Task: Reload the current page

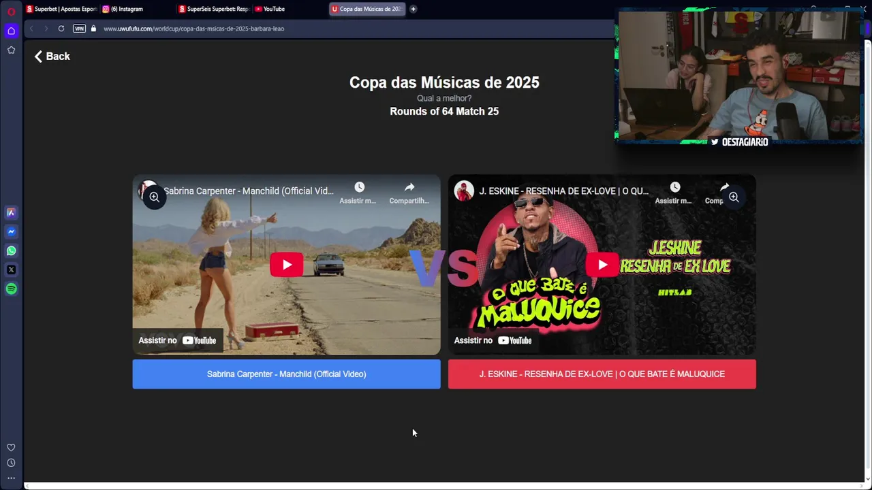Action: [61, 29]
